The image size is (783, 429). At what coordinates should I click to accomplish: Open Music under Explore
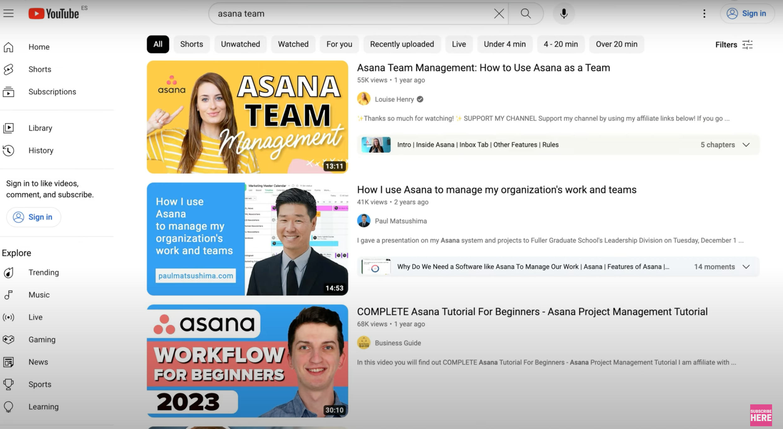click(39, 295)
